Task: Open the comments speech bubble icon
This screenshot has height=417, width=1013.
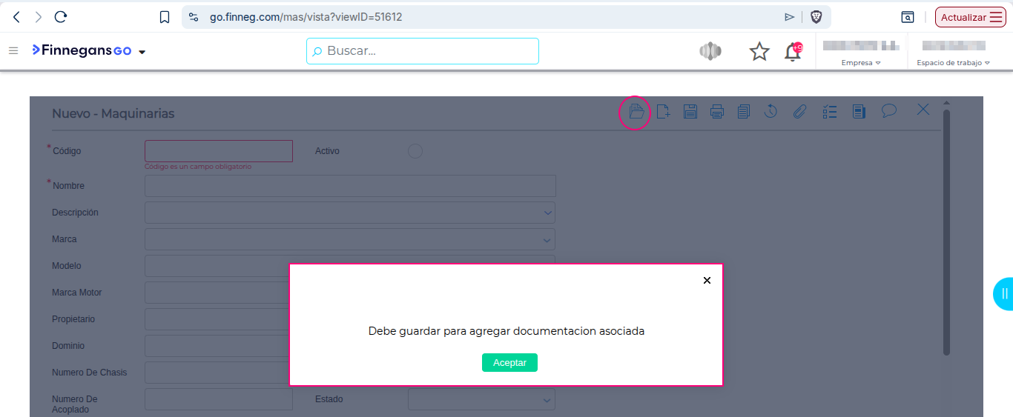Action: coord(889,110)
